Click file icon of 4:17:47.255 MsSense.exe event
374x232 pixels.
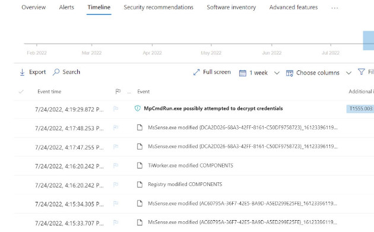(140, 146)
